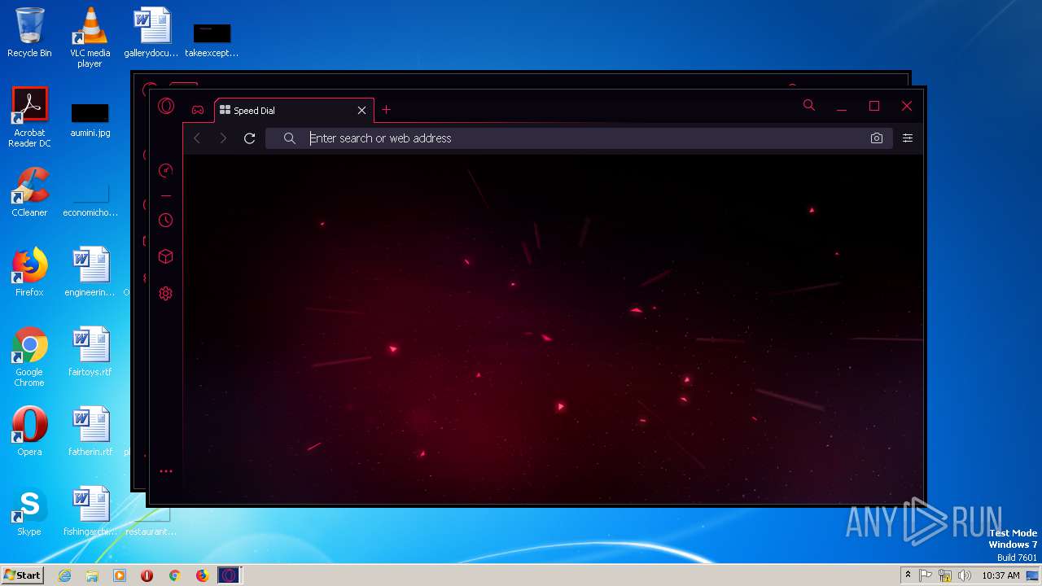1042x586 pixels.
Task: Click the search tabs magnifier icon
Action: [808, 105]
